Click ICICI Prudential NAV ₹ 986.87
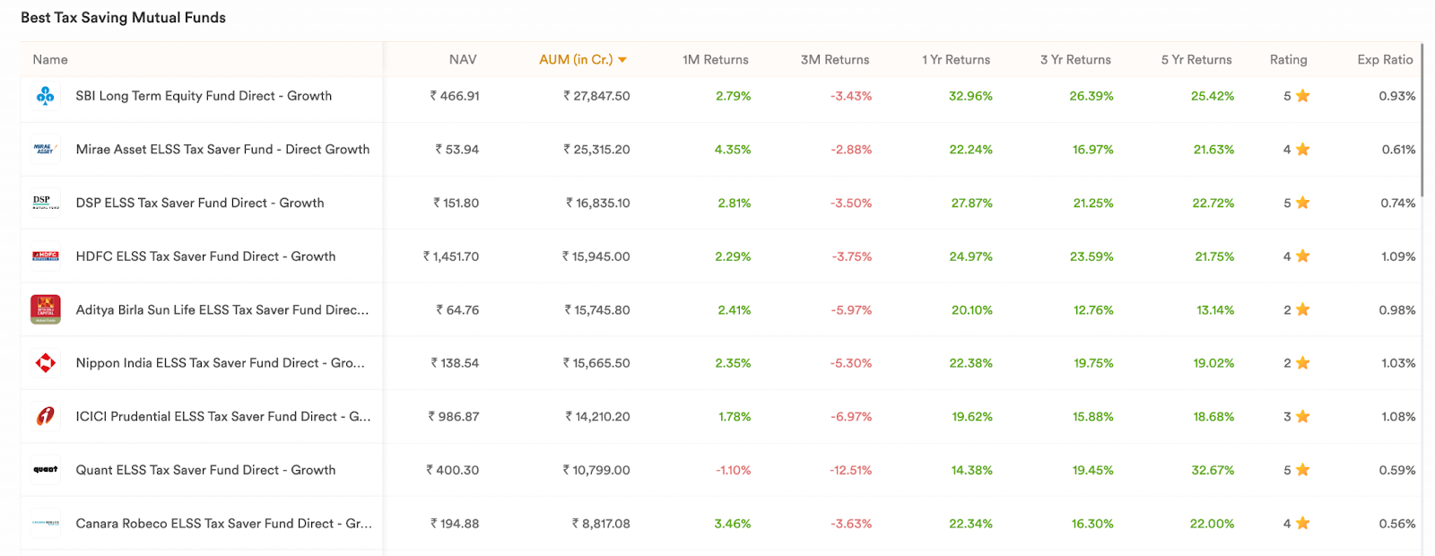1435x556 pixels. [x=454, y=416]
